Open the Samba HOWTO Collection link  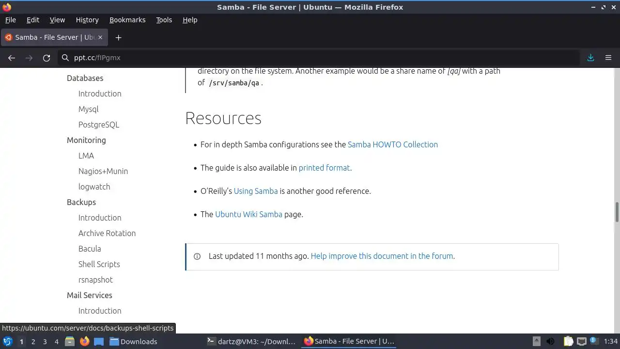point(392,144)
